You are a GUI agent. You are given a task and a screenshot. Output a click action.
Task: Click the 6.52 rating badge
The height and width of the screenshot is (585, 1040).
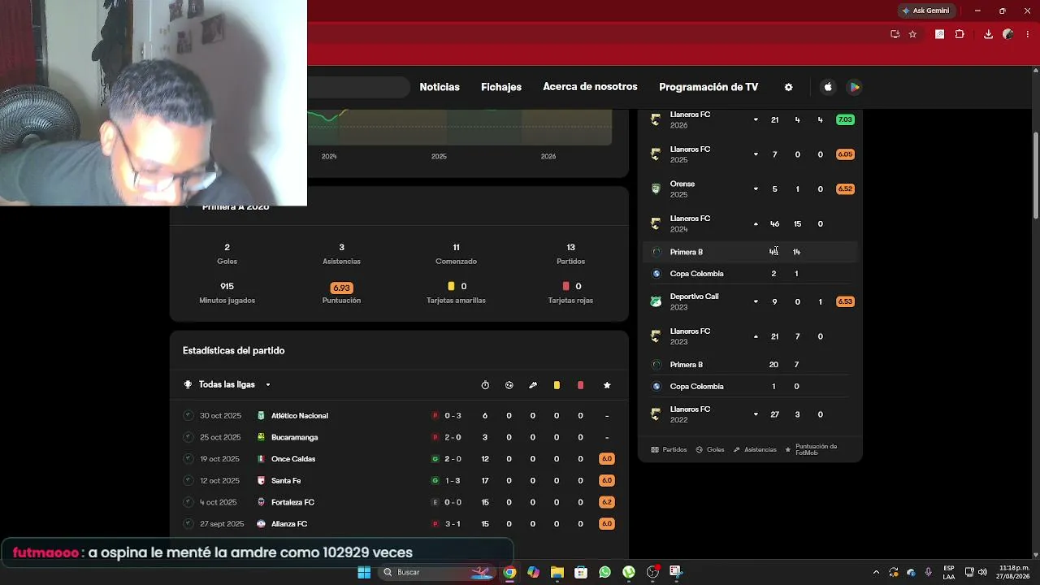click(845, 189)
